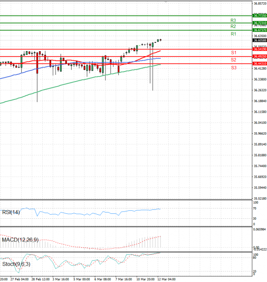Screen dimensions: 267x282
Task: Click the 7 Mar 16:00 time label
Action: (124, 279)
